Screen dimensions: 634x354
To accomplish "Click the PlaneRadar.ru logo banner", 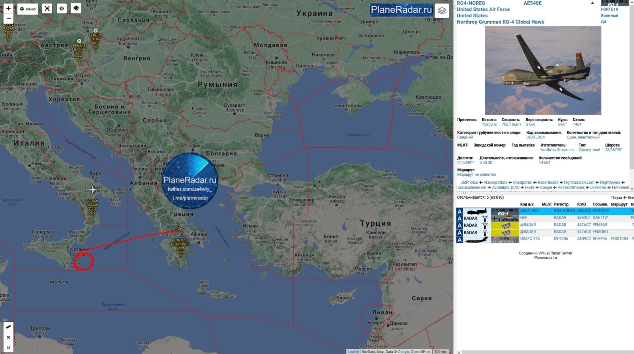I will [x=401, y=10].
